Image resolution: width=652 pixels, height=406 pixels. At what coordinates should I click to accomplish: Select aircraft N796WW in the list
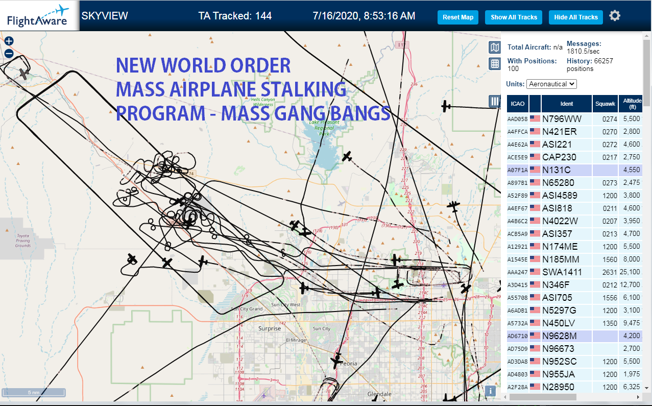574,118
